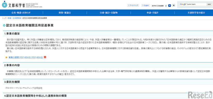
Task: Open the 会見・報道・お知らせ menu
Action: [x=21, y=13]
